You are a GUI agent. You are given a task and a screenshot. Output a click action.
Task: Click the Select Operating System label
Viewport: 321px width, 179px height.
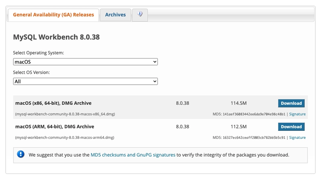coord(39,53)
